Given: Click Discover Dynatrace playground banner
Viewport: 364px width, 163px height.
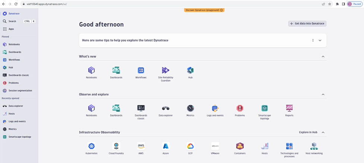Looking at the screenshot, I should [204, 10].
